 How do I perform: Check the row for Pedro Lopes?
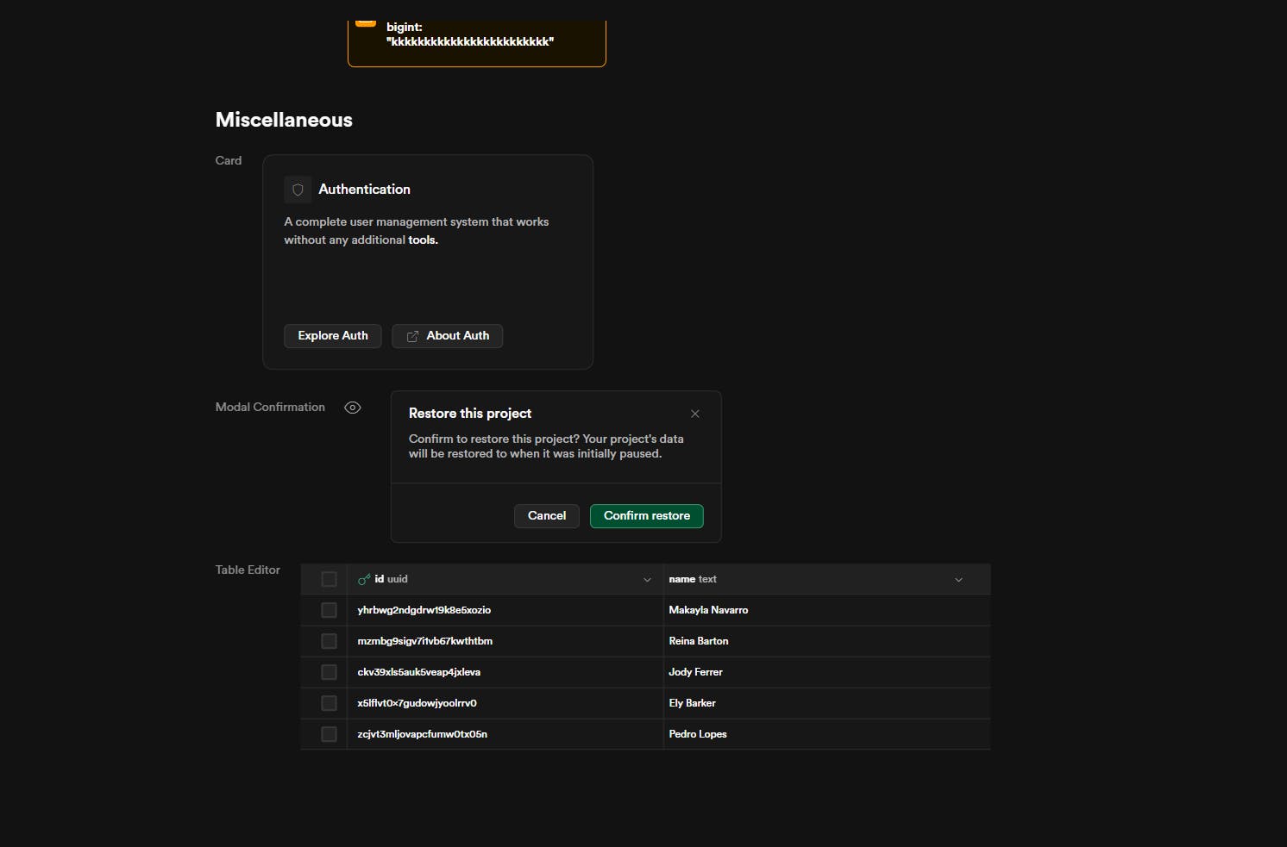point(329,734)
